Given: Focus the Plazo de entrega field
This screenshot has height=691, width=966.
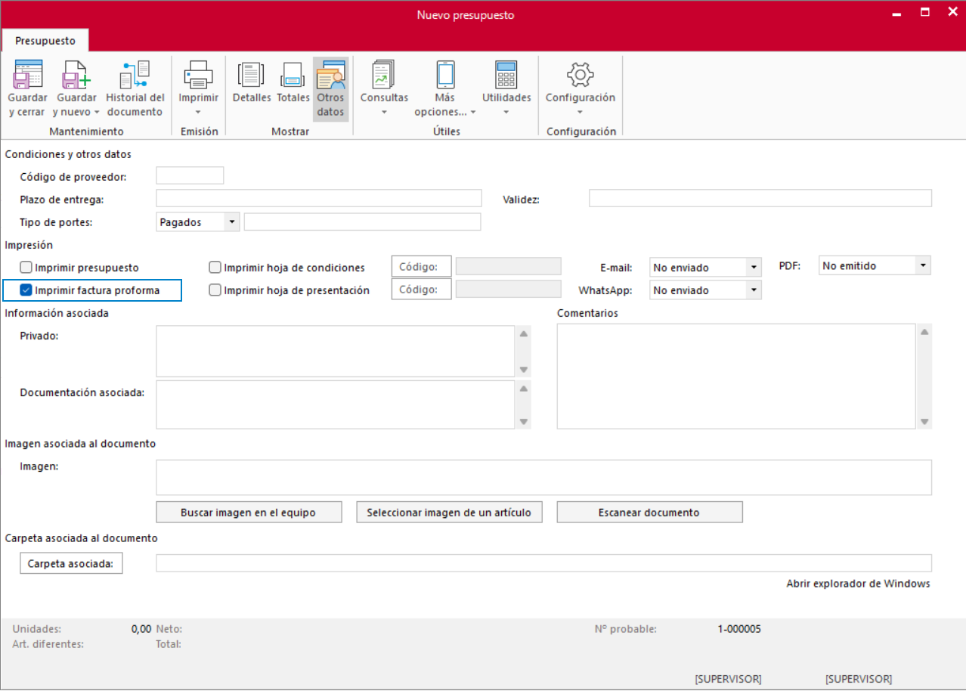Looking at the screenshot, I should point(319,198).
